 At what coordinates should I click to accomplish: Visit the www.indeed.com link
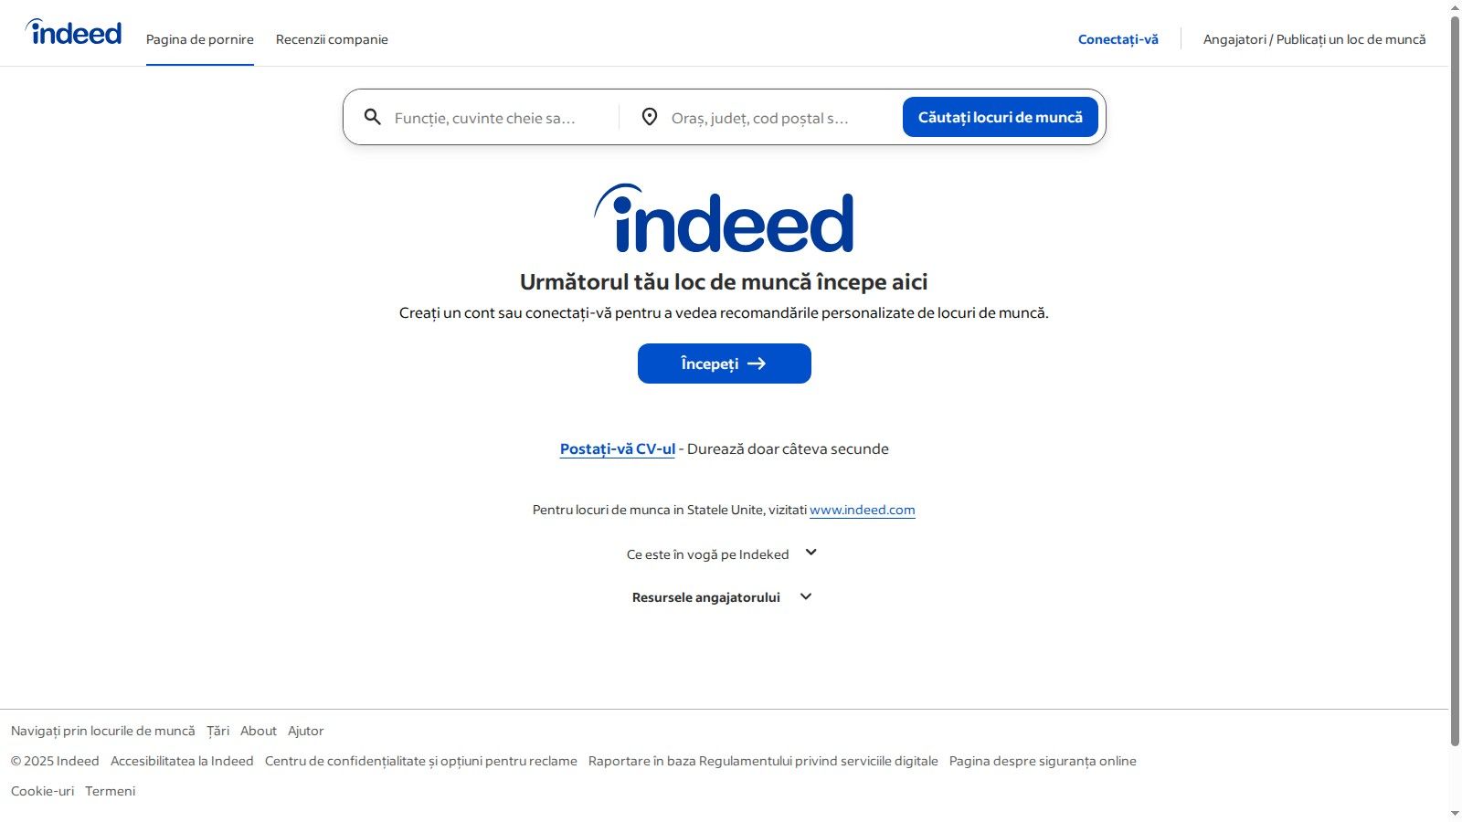[x=862, y=510]
